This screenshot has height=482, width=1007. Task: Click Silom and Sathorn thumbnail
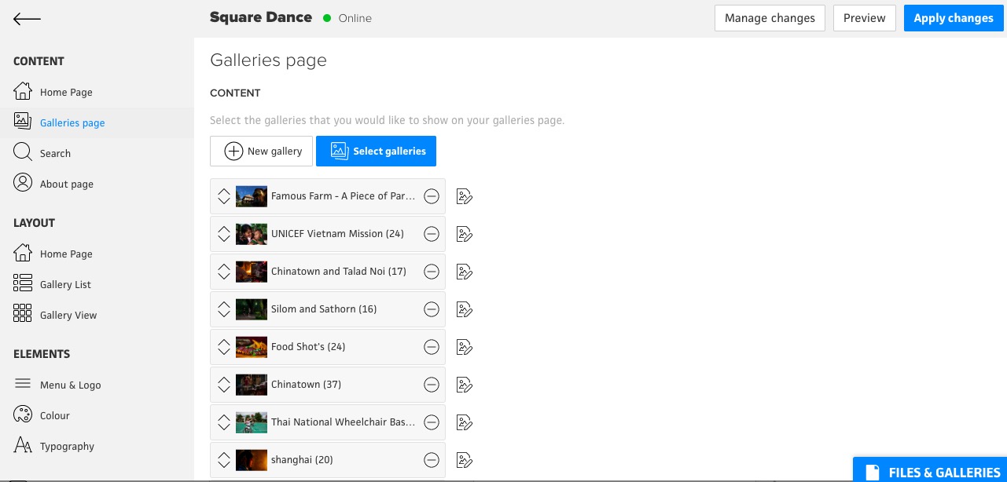coord(252,309)
